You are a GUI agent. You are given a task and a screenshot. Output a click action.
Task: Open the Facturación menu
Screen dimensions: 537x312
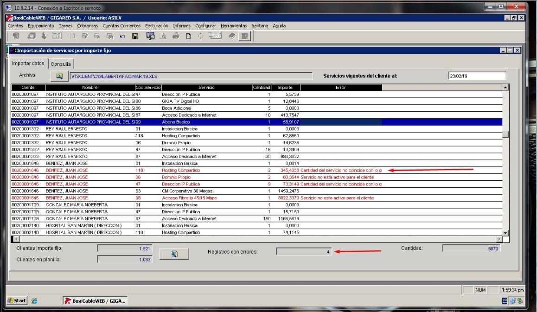pos(157,25)
